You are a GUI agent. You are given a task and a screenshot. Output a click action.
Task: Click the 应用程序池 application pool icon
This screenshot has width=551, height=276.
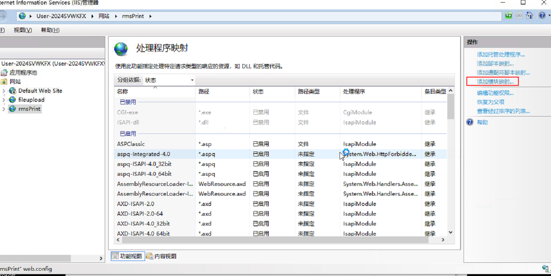click(x=4, y=73)
